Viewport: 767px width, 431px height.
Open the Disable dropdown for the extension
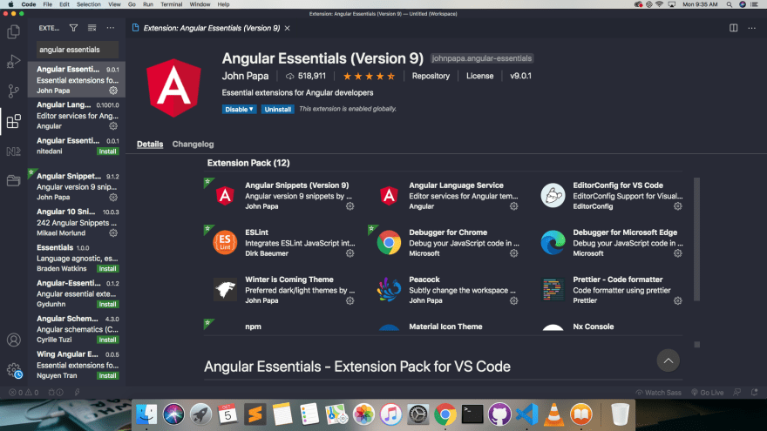pyautogui.click(x=239, y=110)
